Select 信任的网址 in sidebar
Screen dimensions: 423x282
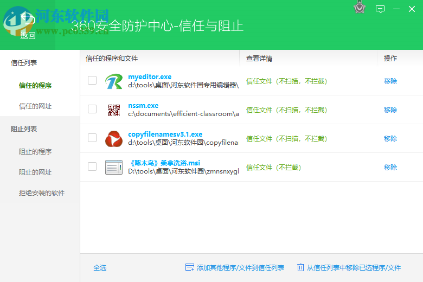(35, 106)
